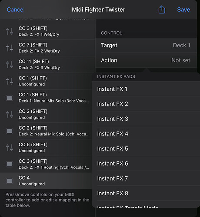
Task: Save the Midi Fighter Twister mapping
Action: (x=183, y=10)
